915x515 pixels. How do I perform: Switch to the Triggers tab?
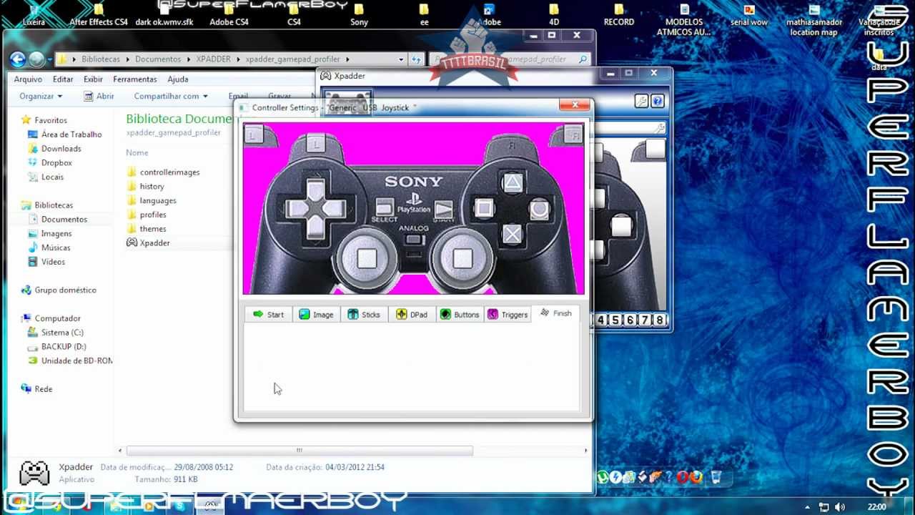(508, 315)
